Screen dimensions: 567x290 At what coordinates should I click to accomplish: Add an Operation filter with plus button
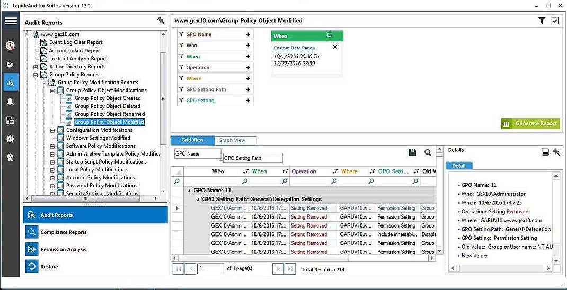coord(248,68)
